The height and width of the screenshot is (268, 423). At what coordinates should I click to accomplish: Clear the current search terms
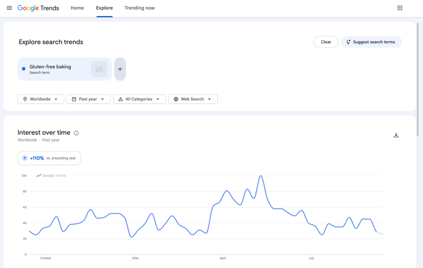(x=326, y=42)
